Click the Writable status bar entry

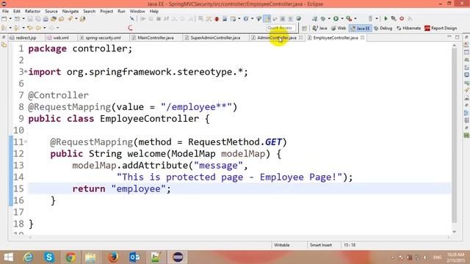[282, 245]
